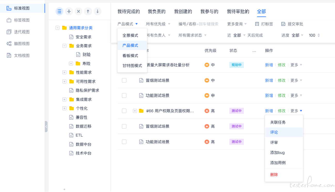This screenshot has width=335, height=192.
Task: Expand the 寿险 folder in tree
Action: pos(71,64)
